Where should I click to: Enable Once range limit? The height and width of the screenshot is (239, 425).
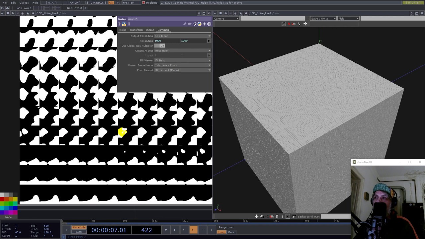[x=231, y=232]
